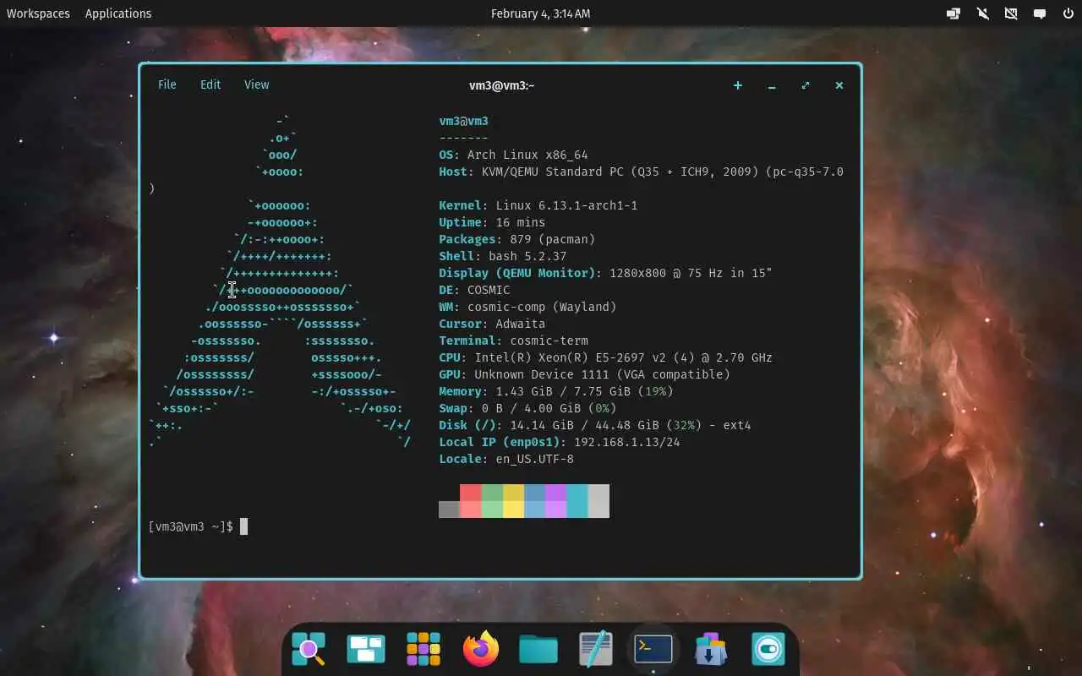The width and height of the screenshot is (1082, 676).
Task: Launch Firefox from the dock
Action: [481, 649]
